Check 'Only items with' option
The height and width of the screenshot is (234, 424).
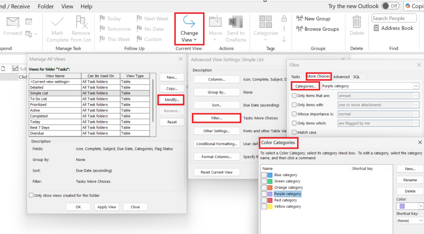point(294,105)
